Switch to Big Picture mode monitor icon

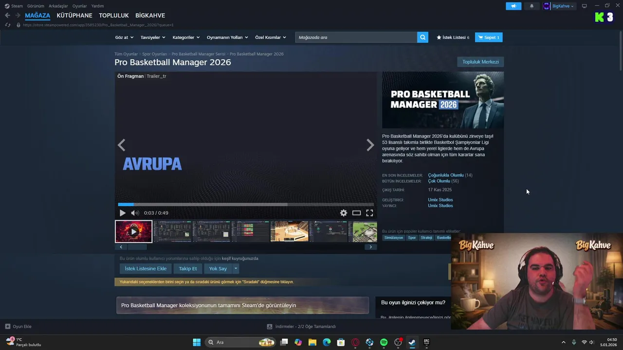[x=585, y=6]
